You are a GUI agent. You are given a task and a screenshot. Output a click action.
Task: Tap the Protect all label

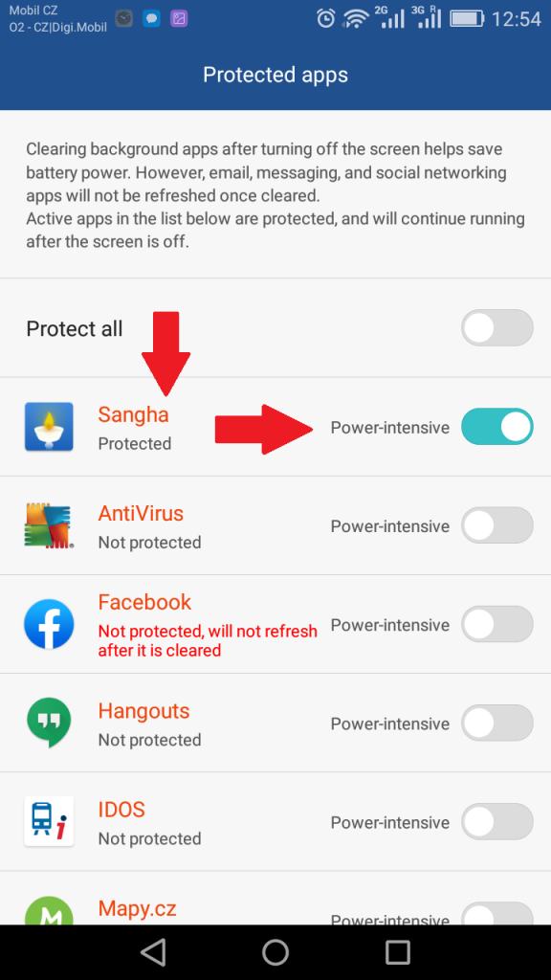pos(75,329)
